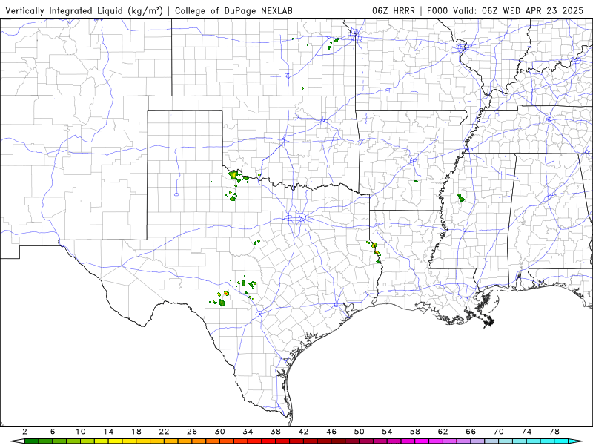The image size is (593, 445).
Task: Click the yellow color bar segment below 18
Action: (143, 441)
